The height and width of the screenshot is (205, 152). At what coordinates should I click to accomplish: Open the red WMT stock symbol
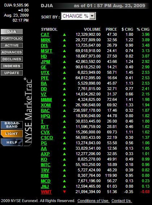(x=46, y=192)
